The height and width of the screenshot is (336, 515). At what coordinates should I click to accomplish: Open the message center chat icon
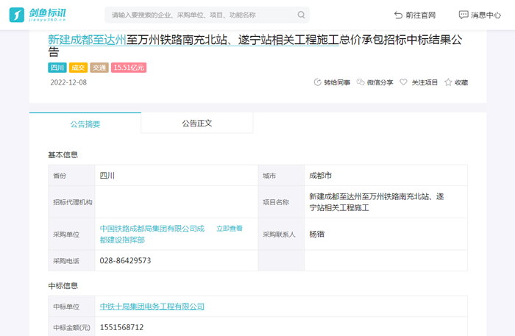(463, 15)
